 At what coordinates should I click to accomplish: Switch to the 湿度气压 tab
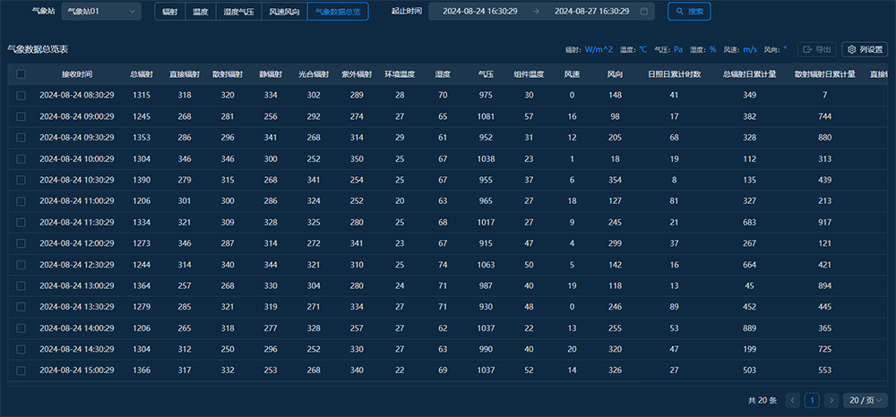237,12
